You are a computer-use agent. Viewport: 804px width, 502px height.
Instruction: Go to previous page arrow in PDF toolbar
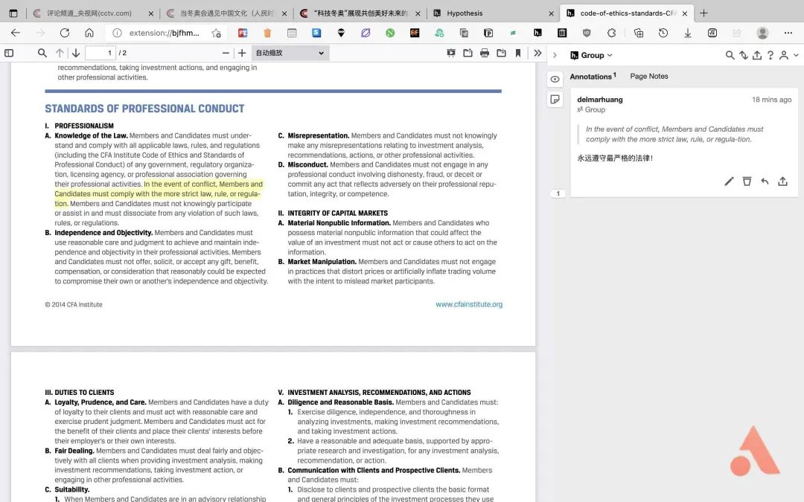(60, 53)
